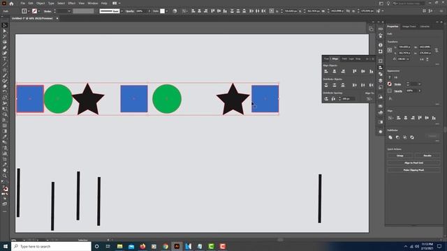Image resolution: width=447 pixels, height=251 pixels.
Task: Click Pathfinder Intersect icon in Properties
Action: tap(405, 137)
